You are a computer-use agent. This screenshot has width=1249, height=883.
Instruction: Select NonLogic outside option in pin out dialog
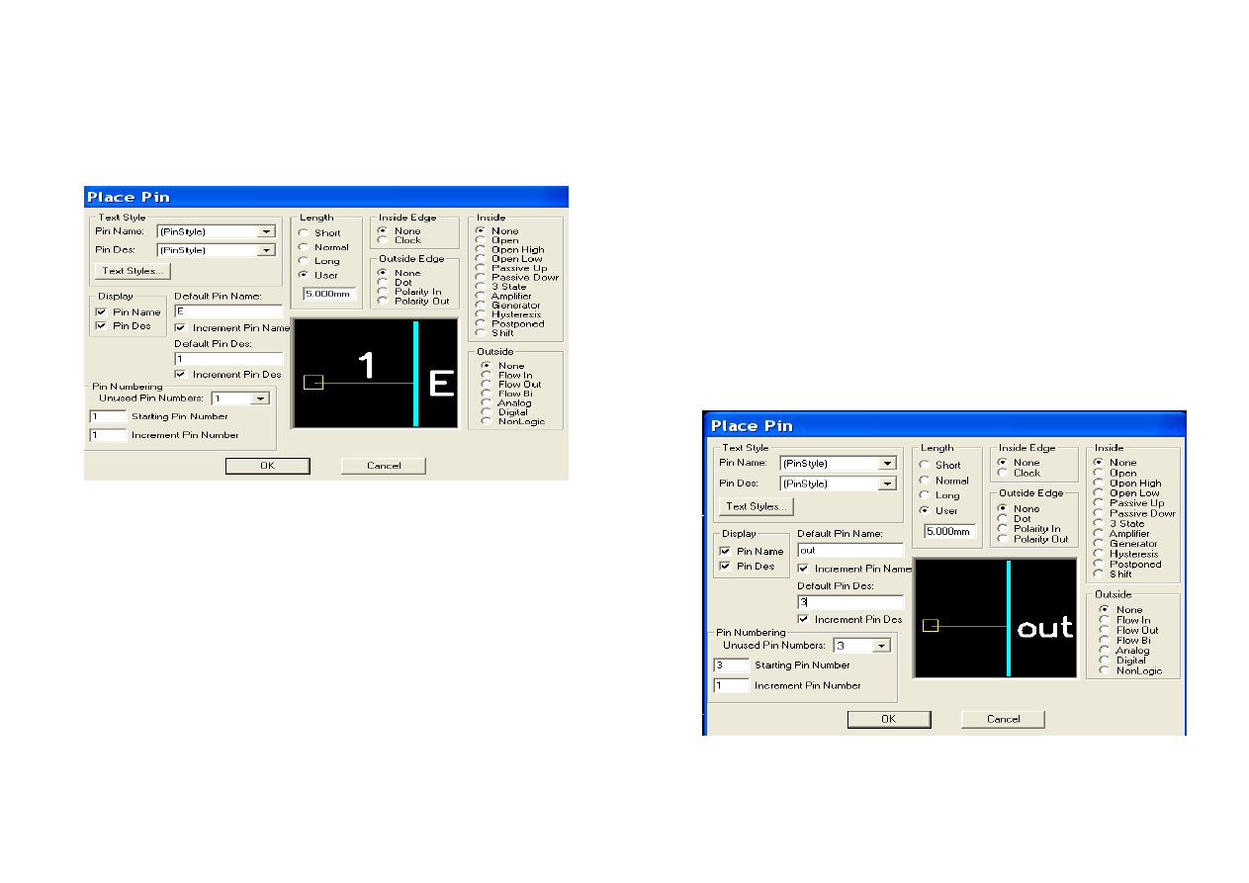click(1105, 670)
